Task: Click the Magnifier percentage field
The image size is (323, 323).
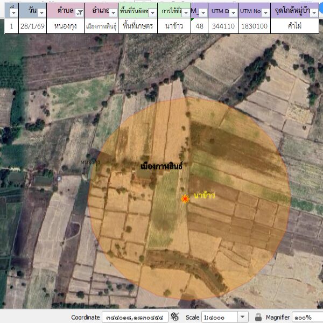Action: click(307, 317)
